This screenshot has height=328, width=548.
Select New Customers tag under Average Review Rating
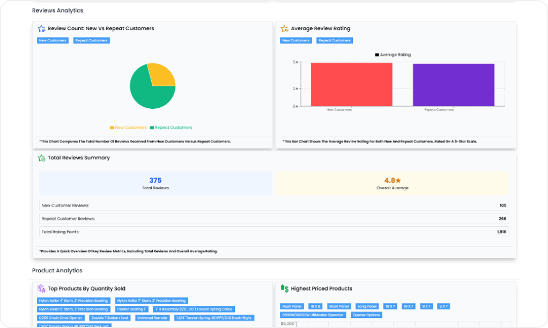[296, 41]
